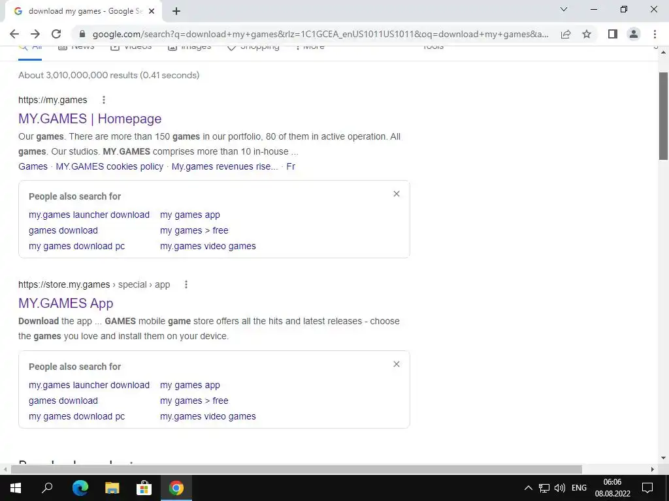This screenshot has width=669, height=501.
Task: Dismiss the first 'People also search for' box
Action: [397, 194]
